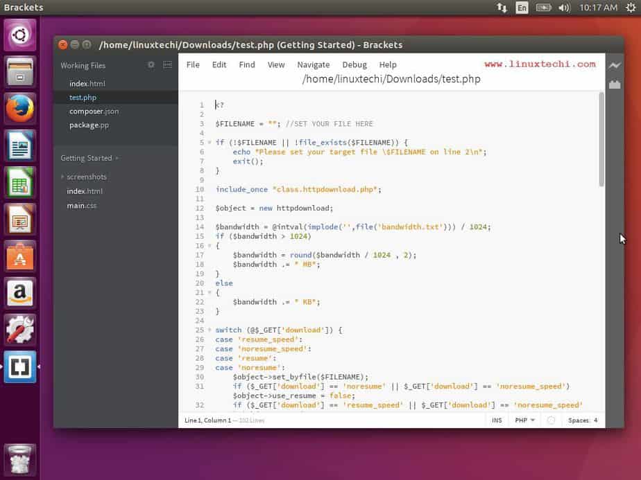Click the battery indicator icon

(544, 8)
